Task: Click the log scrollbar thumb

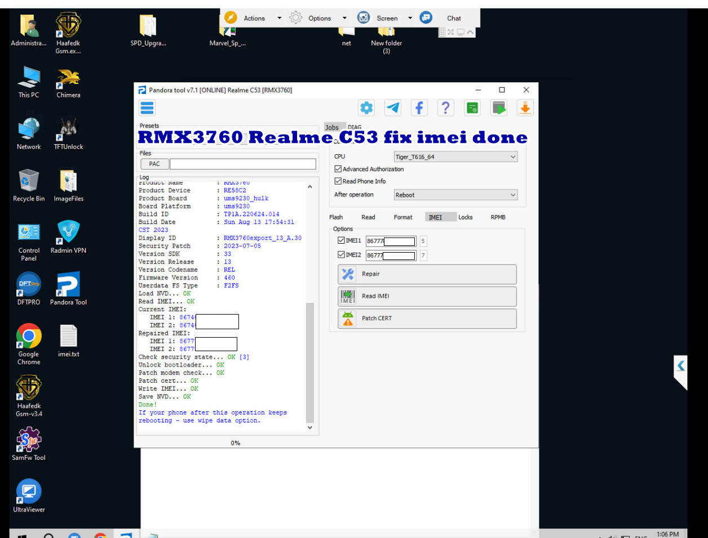Action: [x=309, y=362]
